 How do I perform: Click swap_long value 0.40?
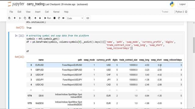point(147,75)
